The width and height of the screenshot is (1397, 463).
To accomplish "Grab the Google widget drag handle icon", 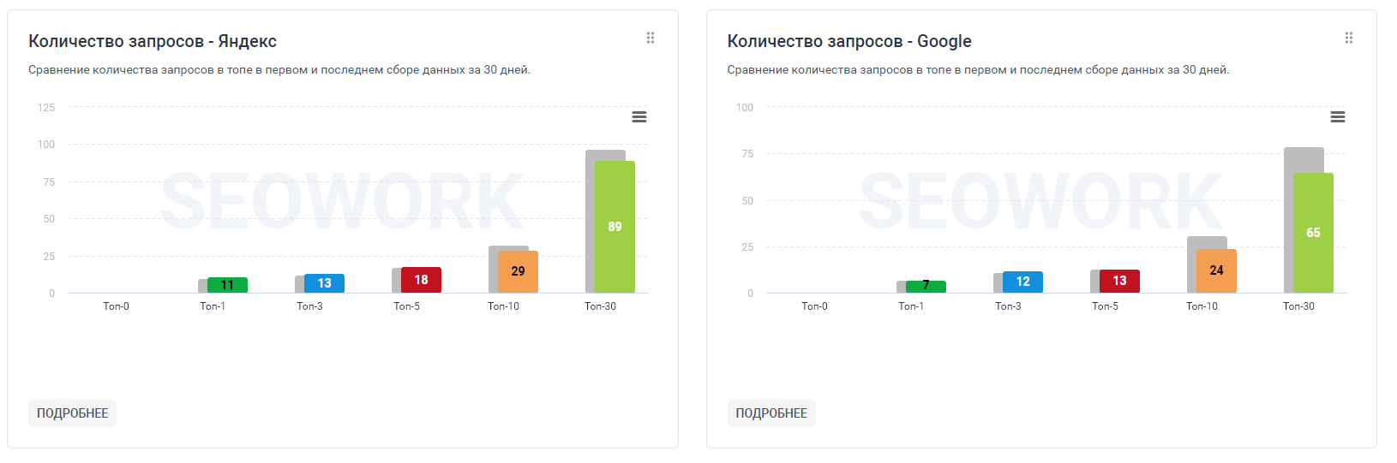I will click(1349, 38).
